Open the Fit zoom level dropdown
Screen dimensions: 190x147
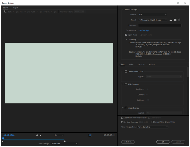(59, 135)
